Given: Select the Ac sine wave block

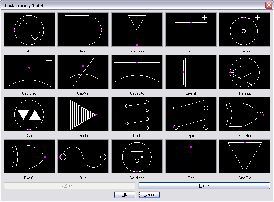Looking at the screenshot, I should pyautogui.click(x=29, y=30).
